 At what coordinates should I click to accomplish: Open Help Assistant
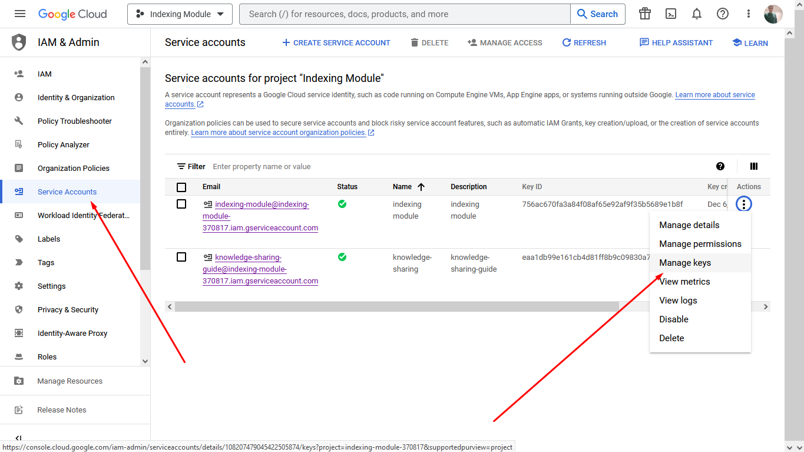(676, 42)
